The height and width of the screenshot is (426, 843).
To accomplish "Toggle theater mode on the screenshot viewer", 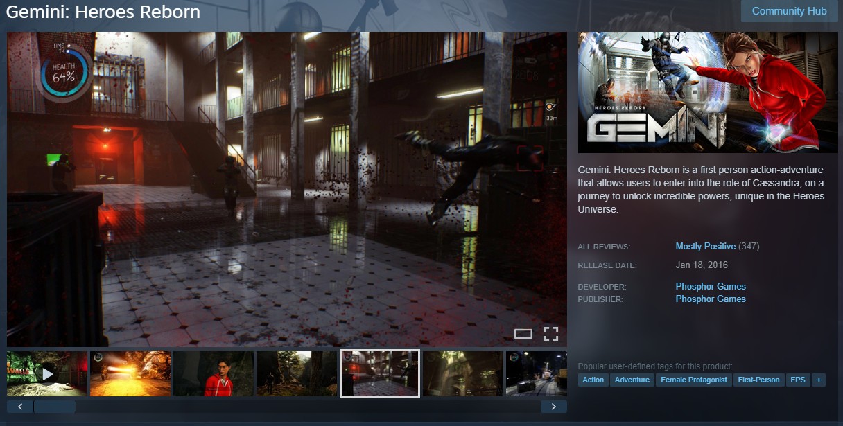I will 523,334.
